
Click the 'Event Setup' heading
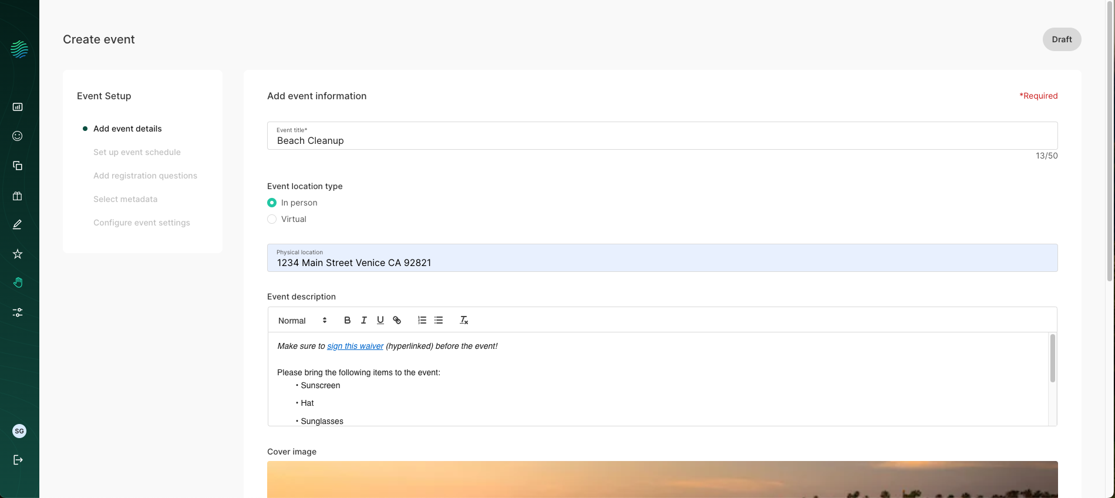(x=104, y=96)
